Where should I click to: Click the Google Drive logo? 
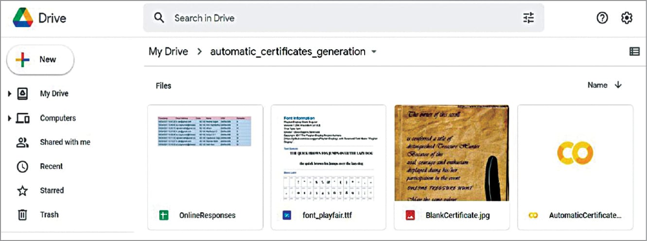[23, 18]
